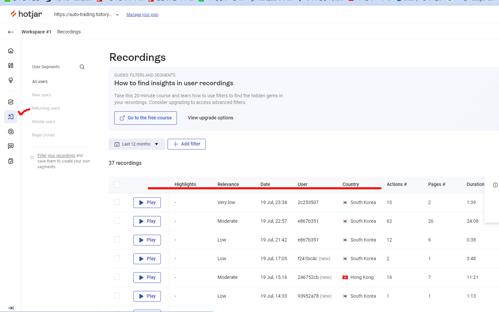
Task: Sort by the Pages # column header
Action: click(437, 184)
